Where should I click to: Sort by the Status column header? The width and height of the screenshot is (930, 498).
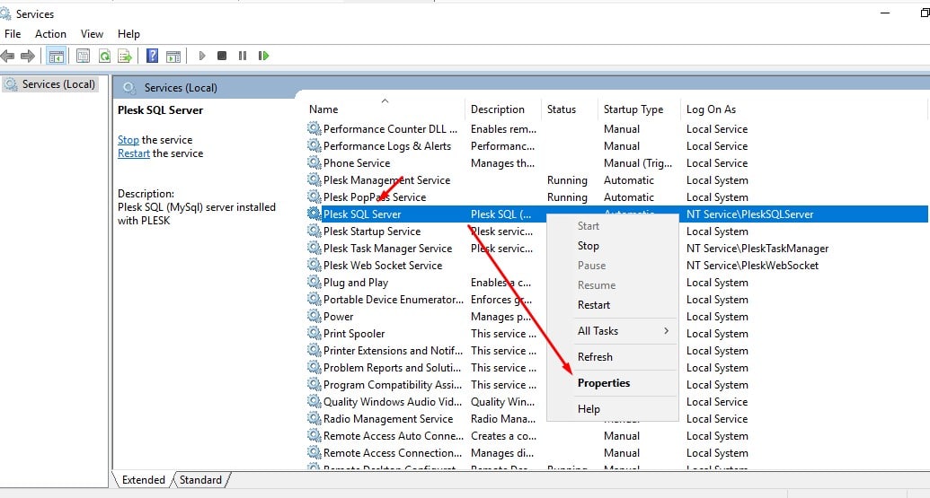coord(570,109)
